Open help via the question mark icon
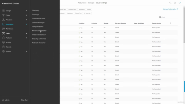Viewport: 185px width, 104px height. point(175,3)
